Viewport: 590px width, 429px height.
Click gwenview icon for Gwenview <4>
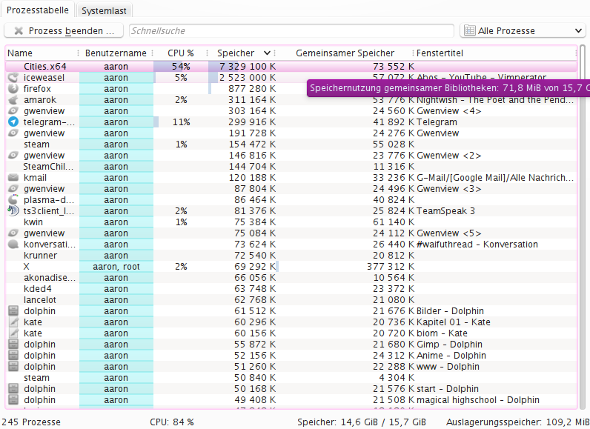coord(13,111)
